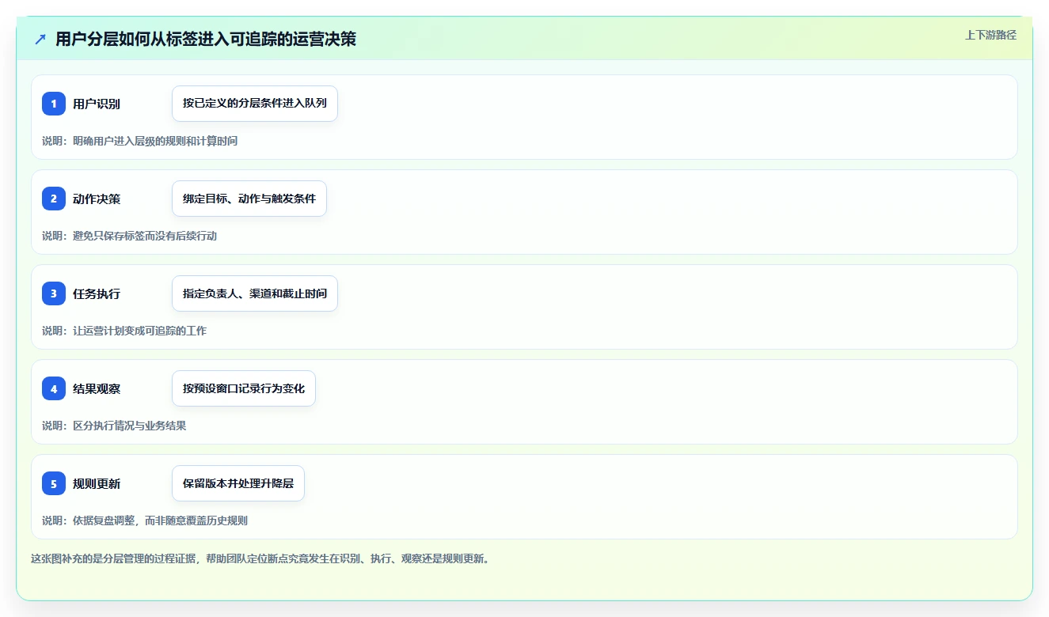Click the title 用户分层如何从标签进入可追踪的运营决策

pos(206,39)
